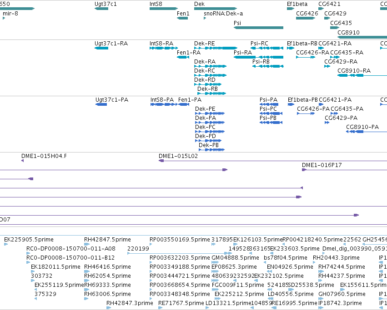
Task: Select the Psi-RC transcript label
Action: (259, 44)
